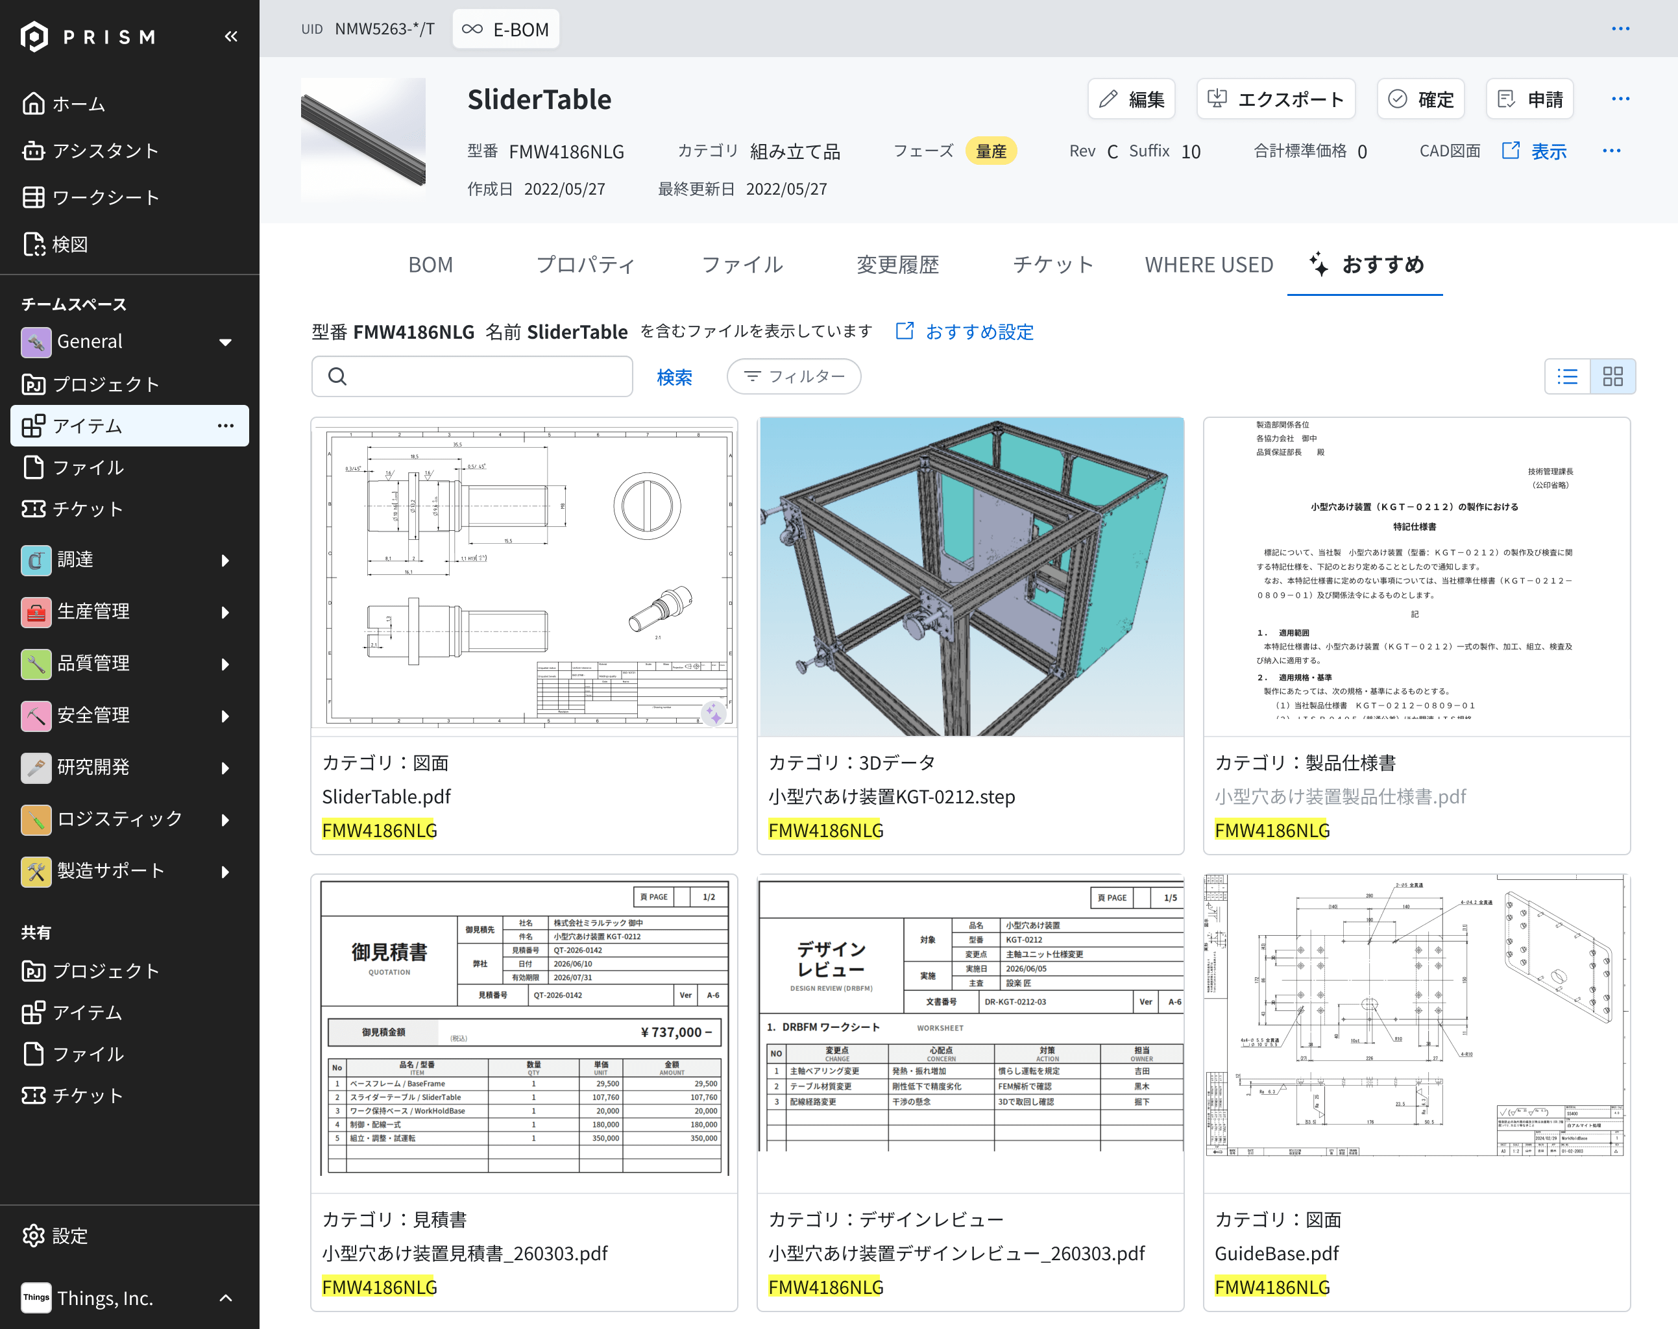Screen dimensions: 1678x1329
Task: Click the top bar three-dots menu
Action: point(1620,29)
